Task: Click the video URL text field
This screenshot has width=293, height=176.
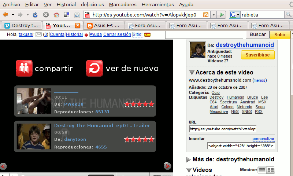Action: click(x=222, y=129)
